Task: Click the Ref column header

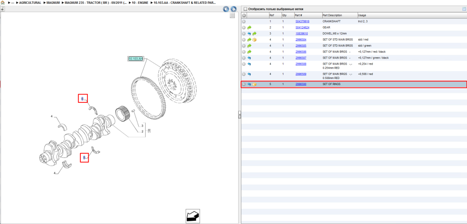Action: tap(275, 15)
